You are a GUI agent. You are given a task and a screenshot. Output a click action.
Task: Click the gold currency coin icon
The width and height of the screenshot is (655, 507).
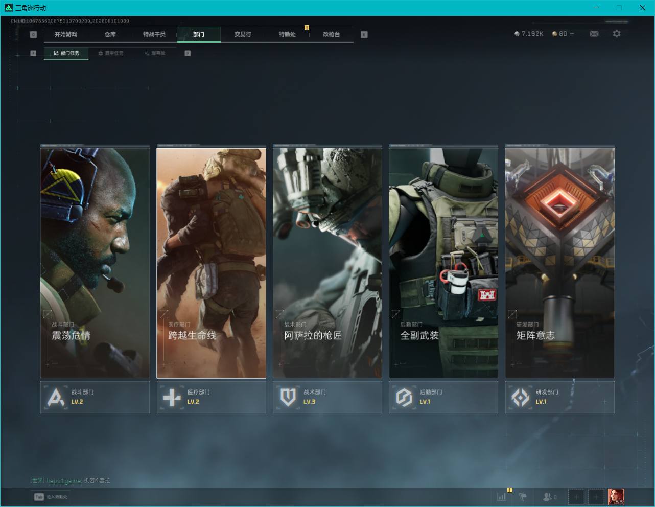(554, 34)
